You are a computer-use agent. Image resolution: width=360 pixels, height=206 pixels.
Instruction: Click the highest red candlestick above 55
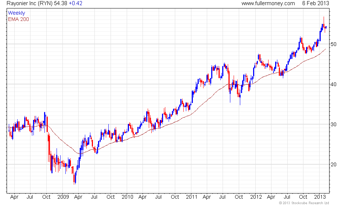[x=324, y=22]
